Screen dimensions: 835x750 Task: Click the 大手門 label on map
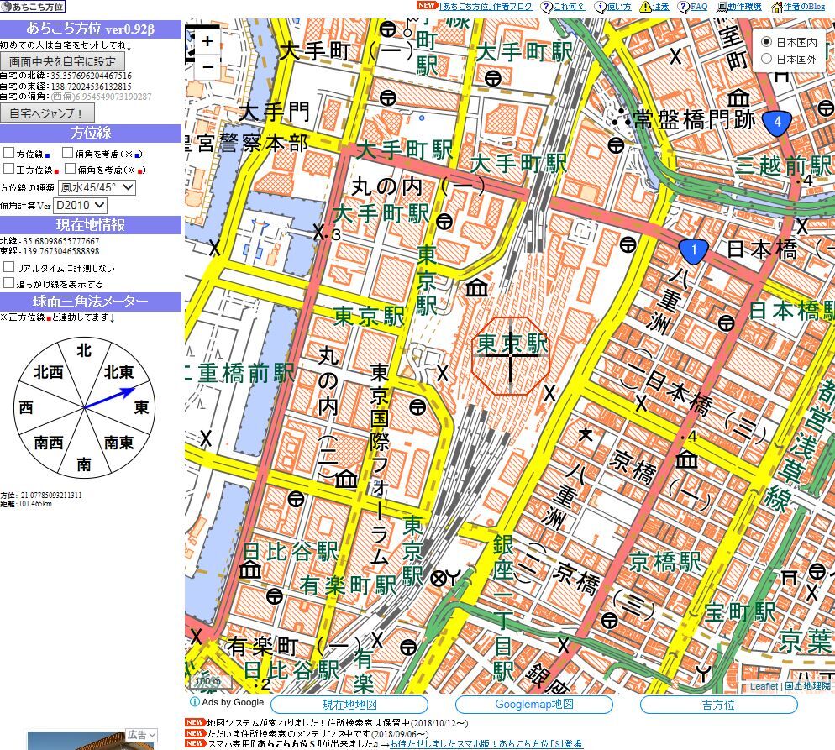pyautogui.click(x=273, y=113)
